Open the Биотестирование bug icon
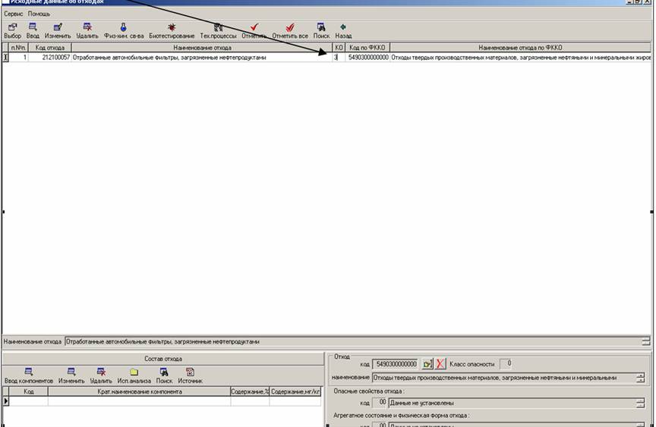The height and width of the screenshot is (427, 656). click(172, 27)
